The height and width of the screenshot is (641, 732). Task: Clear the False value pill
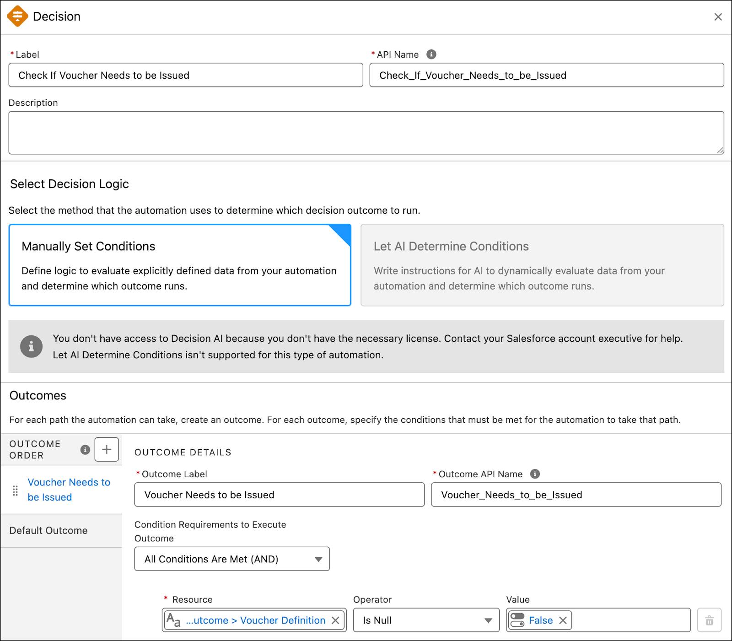tap(563, 620)
